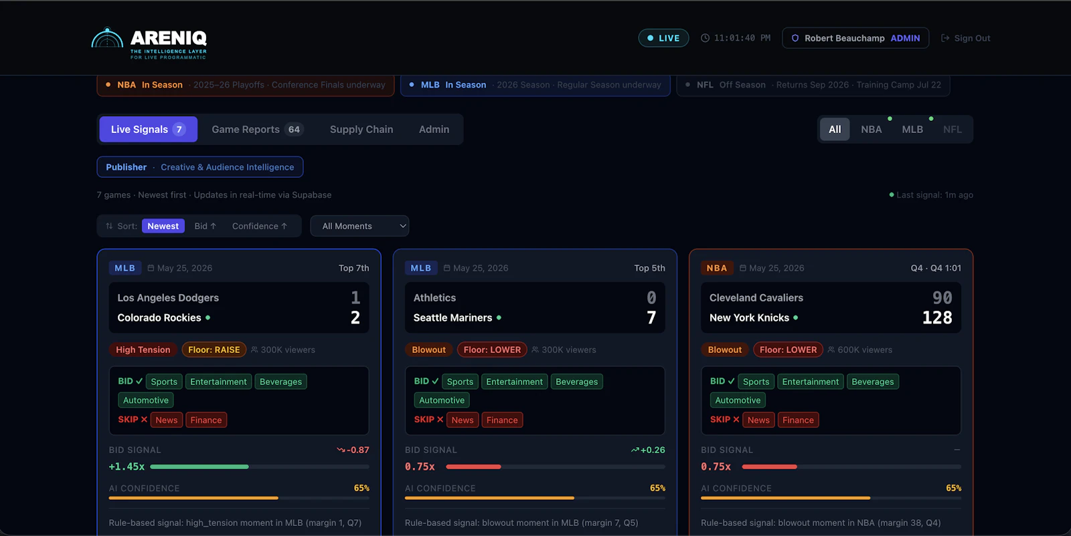Click calendar icon on Athletics card
The height and width of the screenshot is (536, 1071).
pyautogui.click(x=447, y=268)
